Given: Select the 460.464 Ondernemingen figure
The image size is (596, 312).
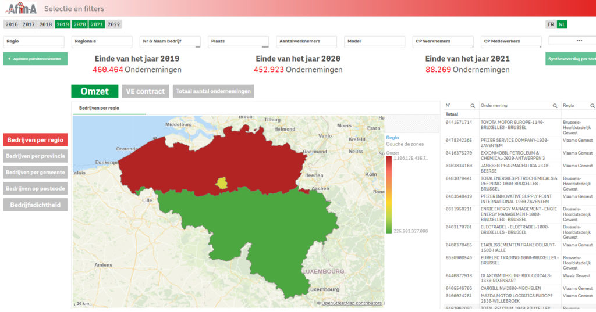Looking at the screenshot, I should pos(137,70).
